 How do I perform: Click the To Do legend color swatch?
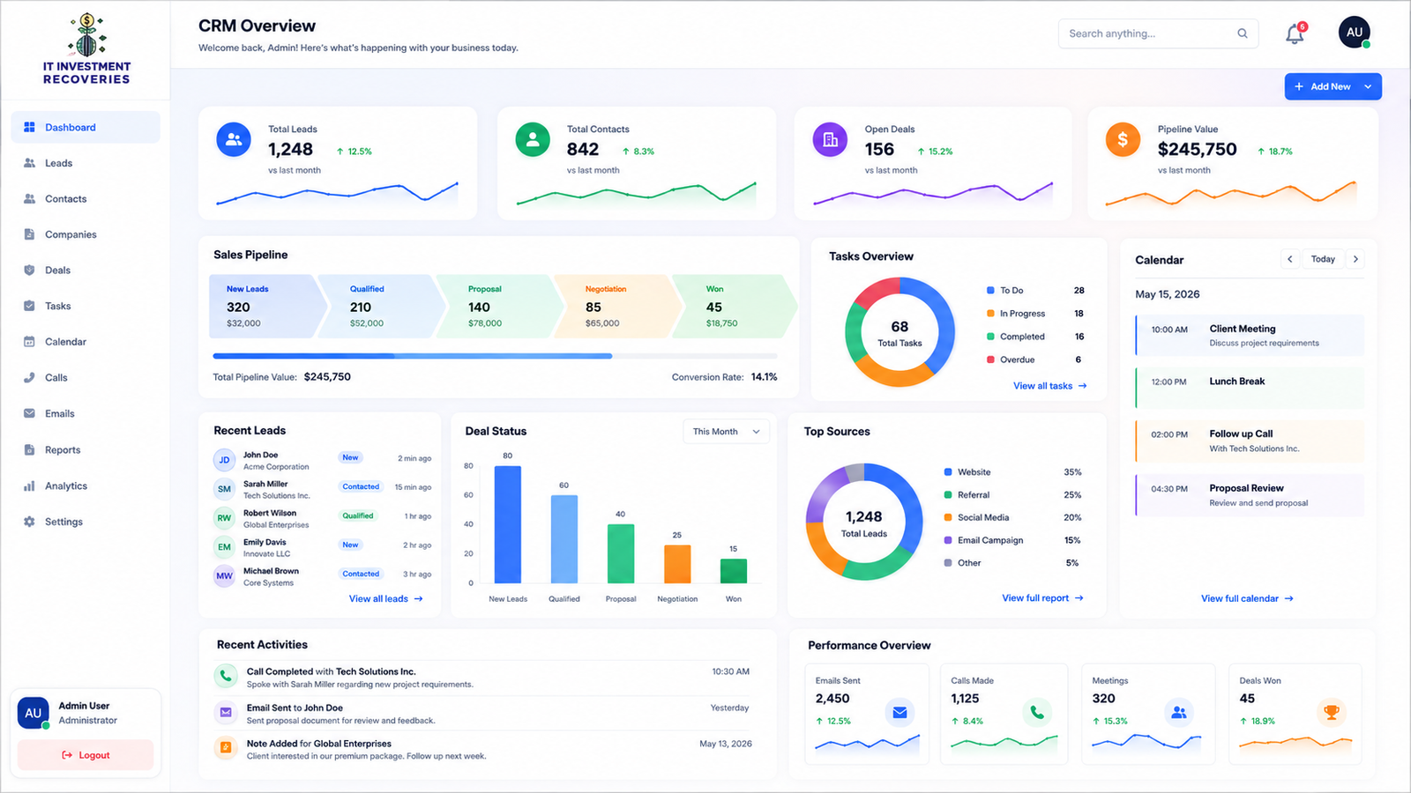click(991, 291)
